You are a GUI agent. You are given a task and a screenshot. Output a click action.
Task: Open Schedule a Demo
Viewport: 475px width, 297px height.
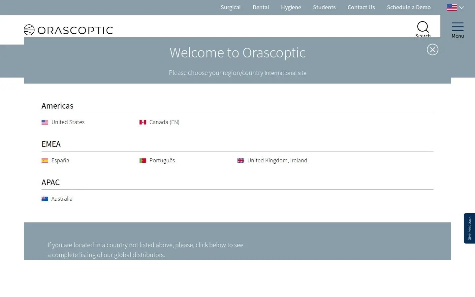[409, 7]
